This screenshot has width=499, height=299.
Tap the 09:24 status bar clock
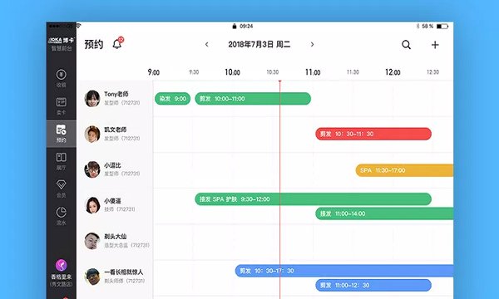click(x=246, y=26)
